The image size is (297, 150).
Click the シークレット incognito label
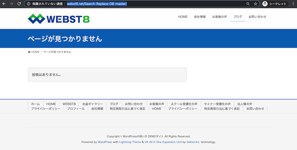tap(278, 4)
